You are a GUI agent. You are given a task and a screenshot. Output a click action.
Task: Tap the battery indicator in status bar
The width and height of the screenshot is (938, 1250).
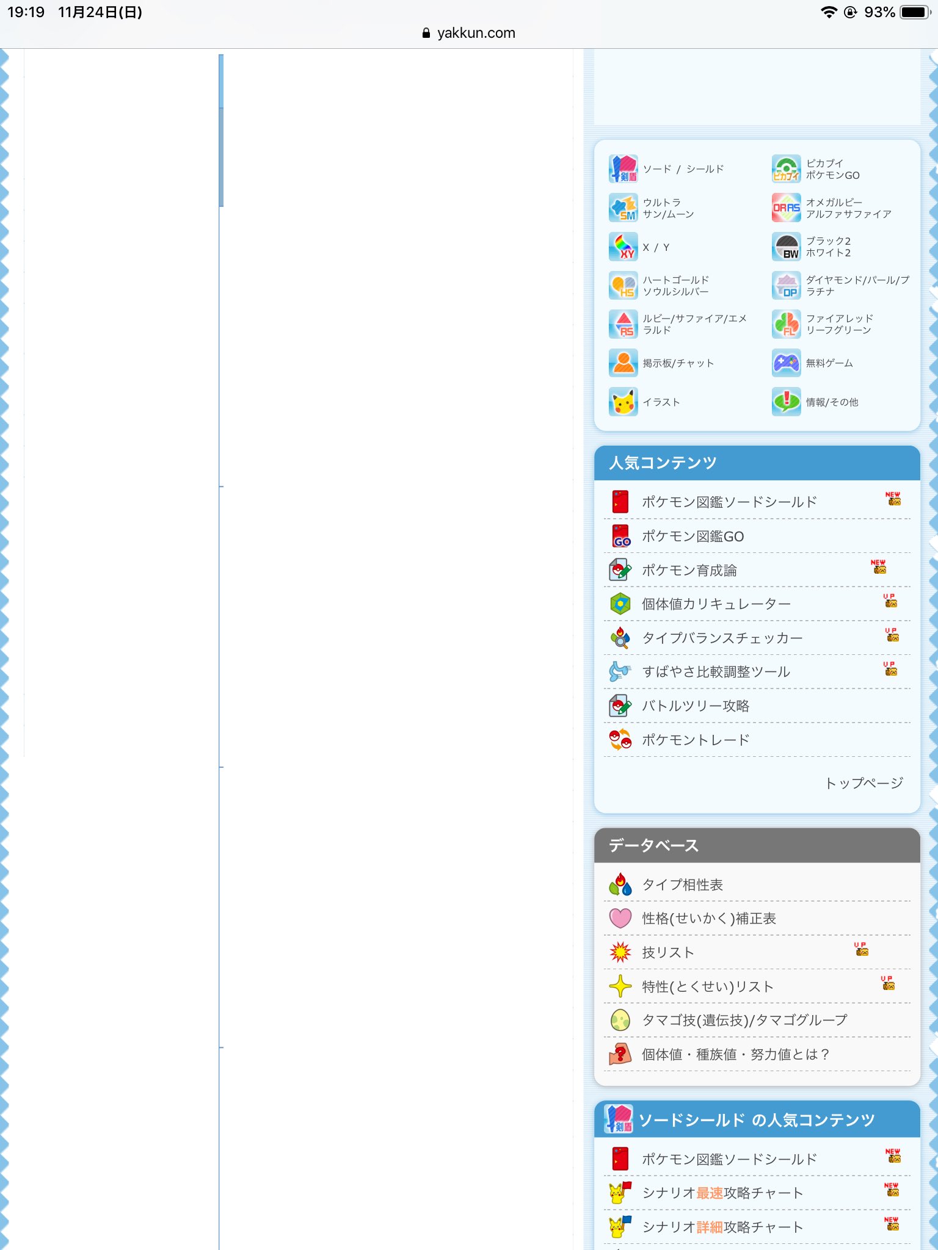click(x=916, y=12)
